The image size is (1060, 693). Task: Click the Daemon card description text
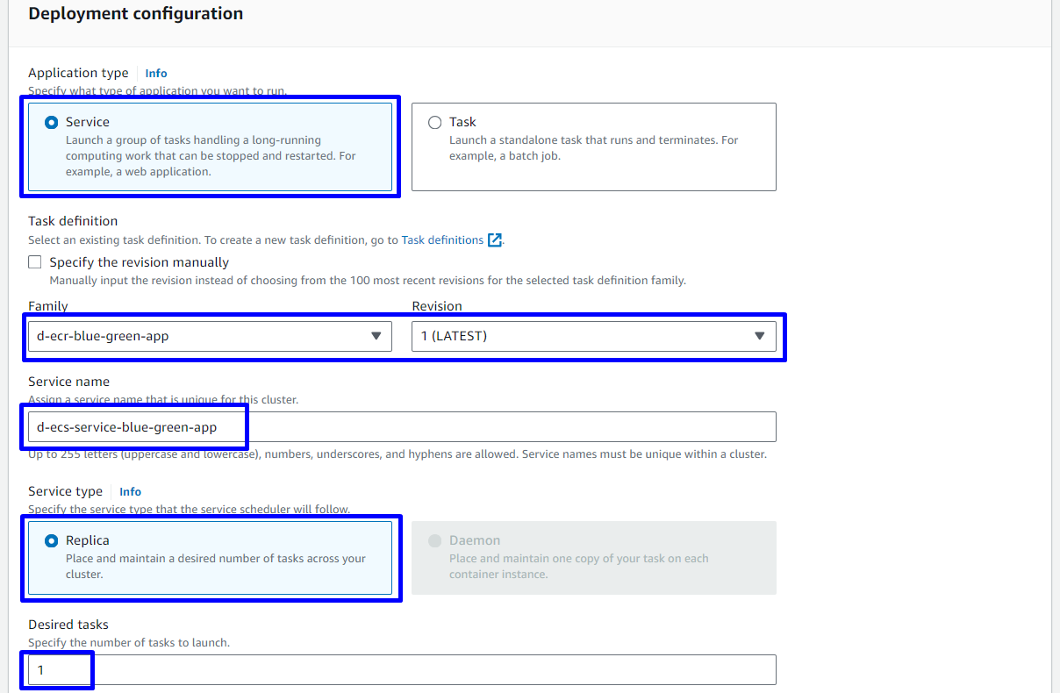coord(579,566)
